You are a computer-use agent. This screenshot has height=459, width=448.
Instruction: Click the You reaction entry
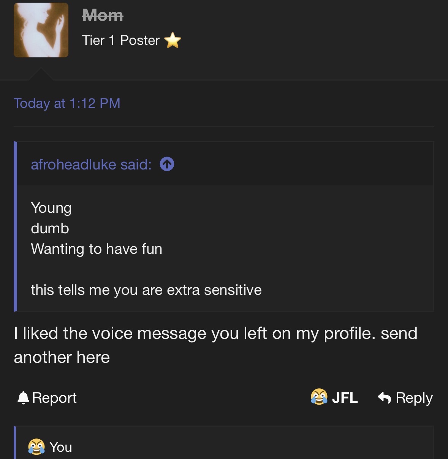click(x=61, y=447)
